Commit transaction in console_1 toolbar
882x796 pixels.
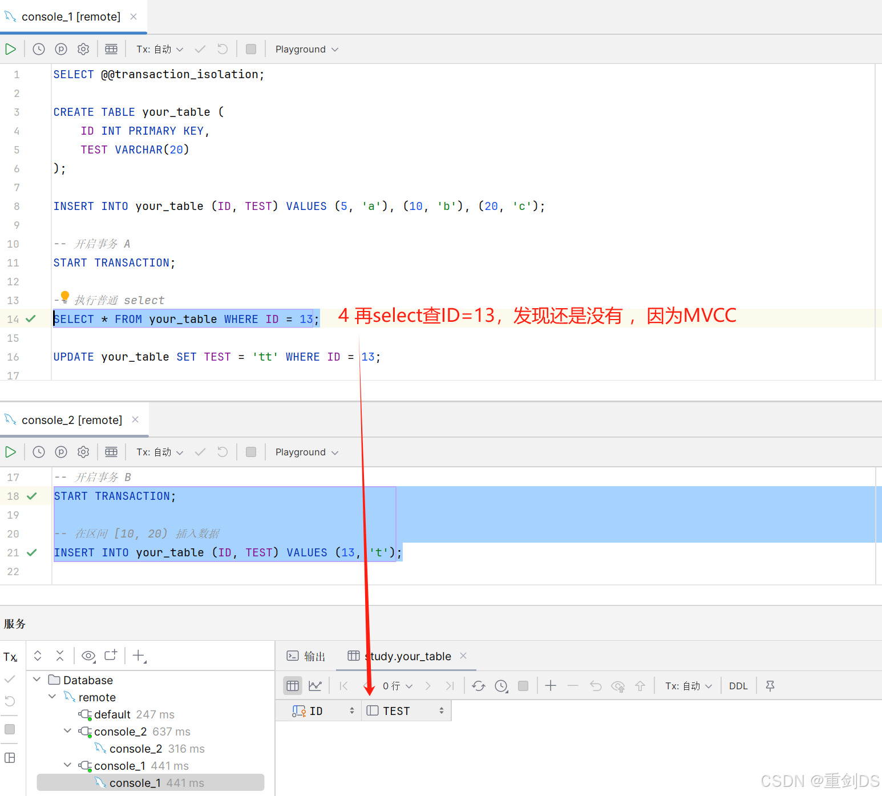click(x=200, y=49)
